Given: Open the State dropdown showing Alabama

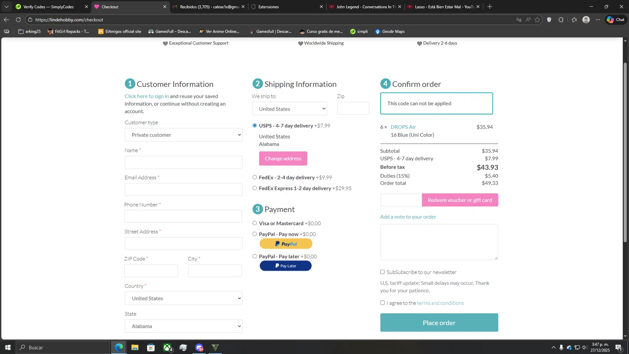Looking at the screenshot, I should click(184, 326).
